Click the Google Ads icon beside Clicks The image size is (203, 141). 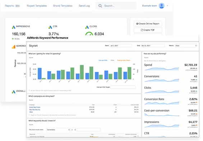pyautogui.click(x=87, y=27)
